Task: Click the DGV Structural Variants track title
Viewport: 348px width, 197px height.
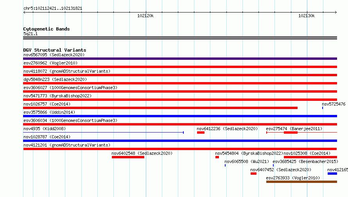Action: [x=55, y=50]
